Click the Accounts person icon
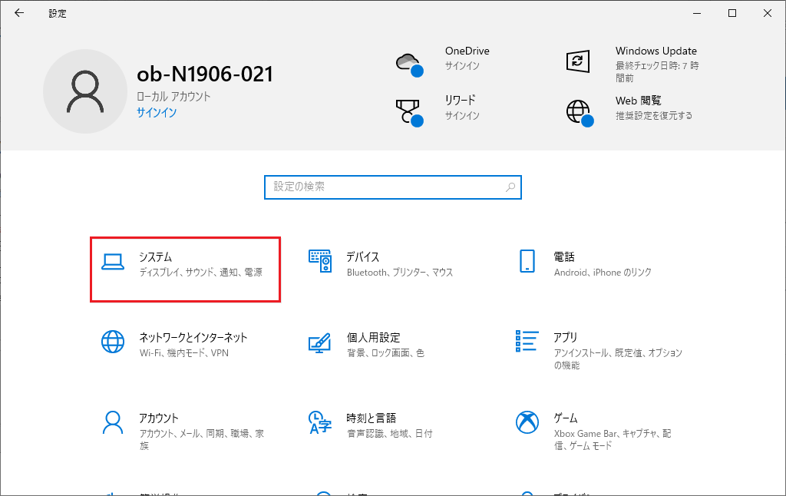This screenshot has height=496, width=786. [113, 422]
